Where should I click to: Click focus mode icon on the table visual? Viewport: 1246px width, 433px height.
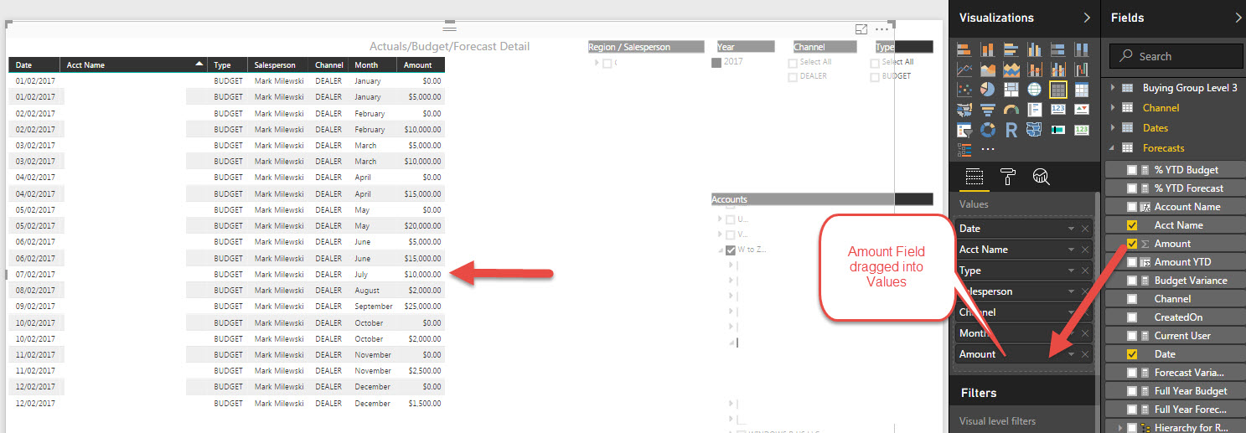861,28
